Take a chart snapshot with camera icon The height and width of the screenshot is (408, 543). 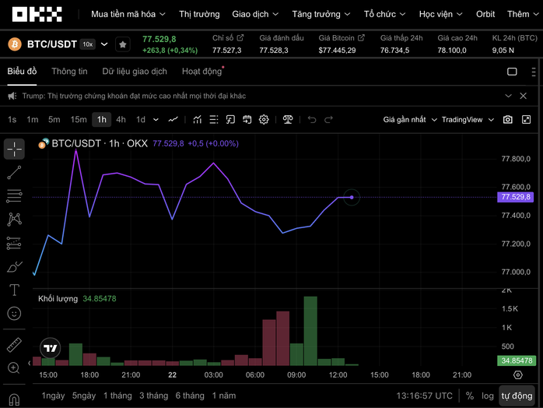[x=508, y=120]
